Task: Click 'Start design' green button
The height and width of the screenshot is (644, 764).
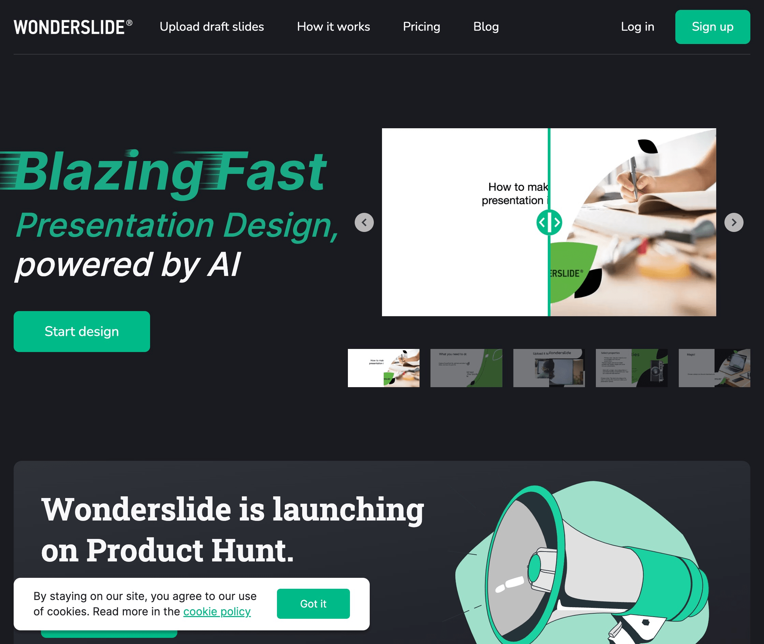Action: click(82, 331)
